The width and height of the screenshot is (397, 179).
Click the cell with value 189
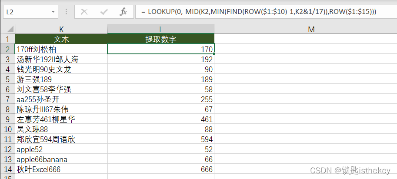tap(161, 79)
